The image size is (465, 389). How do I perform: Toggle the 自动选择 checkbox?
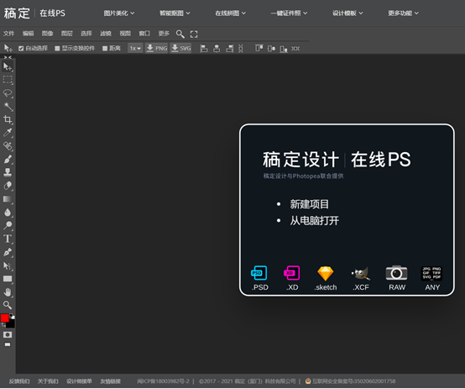21,49
